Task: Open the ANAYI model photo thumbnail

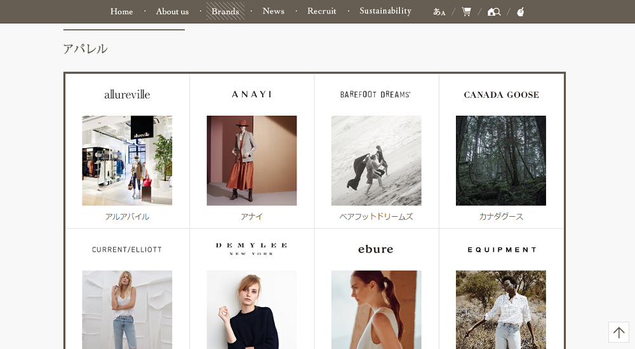Action: click(x=251, y=161)
